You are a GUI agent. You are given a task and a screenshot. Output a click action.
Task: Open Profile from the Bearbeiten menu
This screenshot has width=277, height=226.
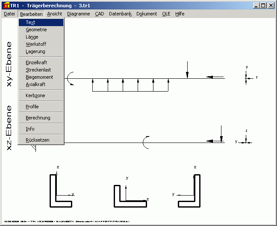[32, 107]
